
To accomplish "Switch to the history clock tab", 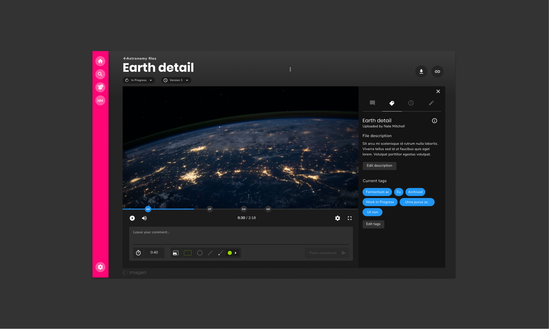I will tap(411, 103).
